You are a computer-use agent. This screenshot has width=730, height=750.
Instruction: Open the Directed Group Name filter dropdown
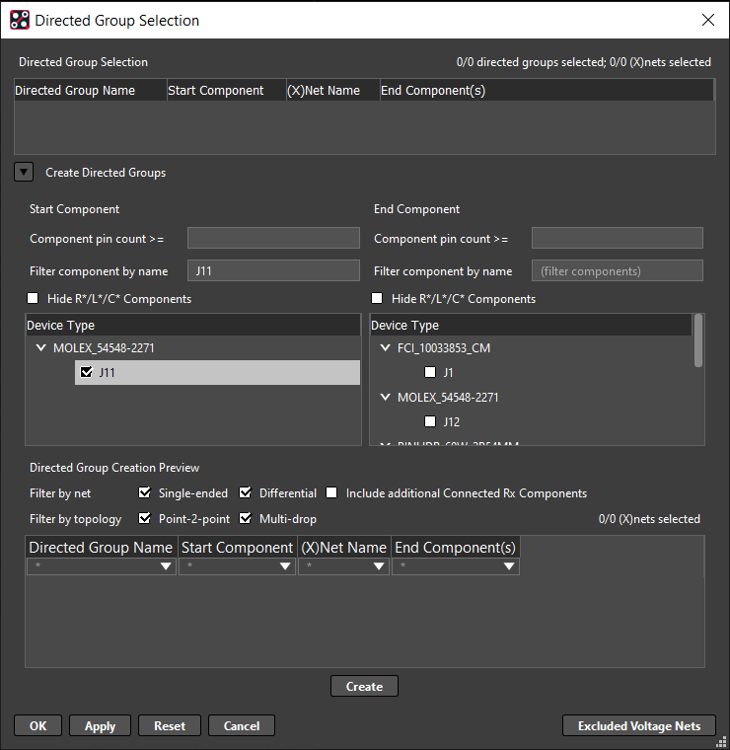[x=166, y=566]
